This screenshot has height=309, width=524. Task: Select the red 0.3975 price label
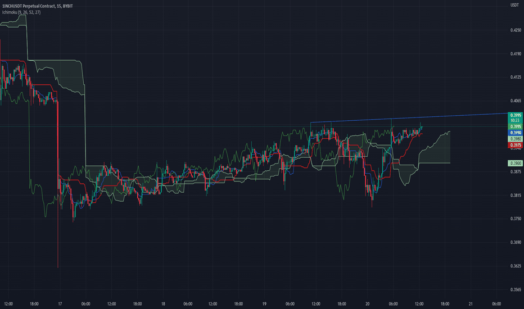pyautogui.click(x=515, y=145)
